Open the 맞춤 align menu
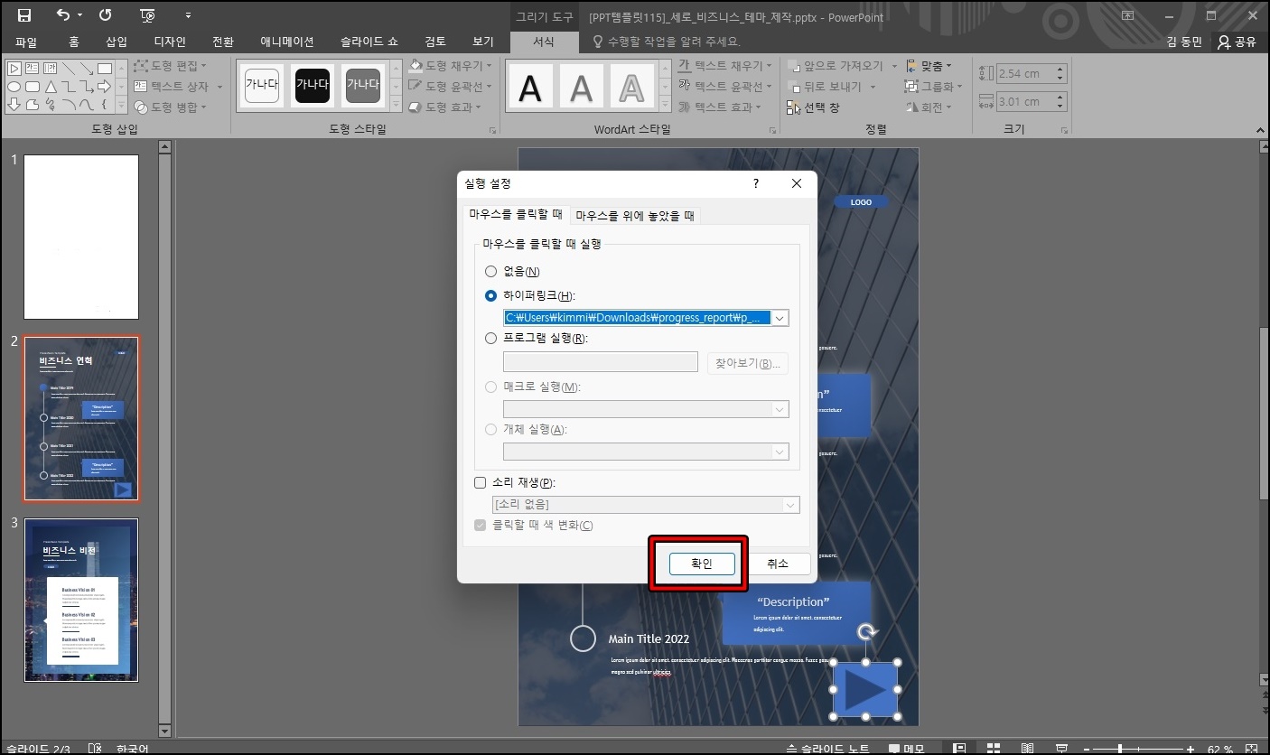 pyautogui.click(x=929, y=66)
